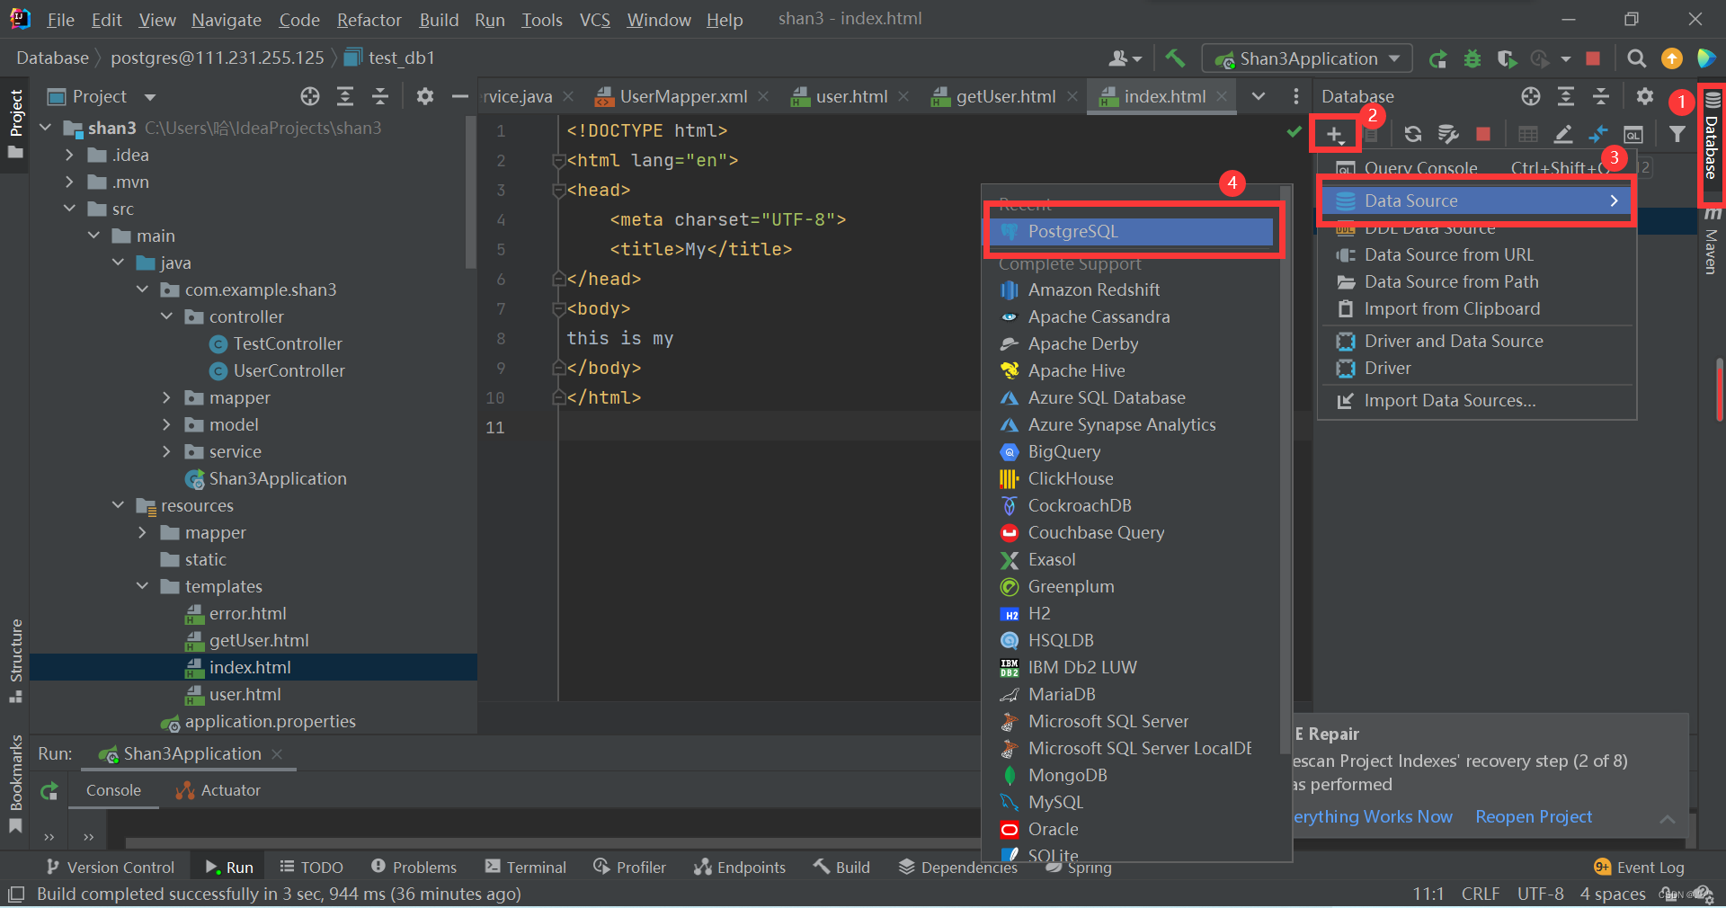Screen dimensions: 1726x908
Task: Click the Filter icon in Database toolbar
Action: point(1677,134)
